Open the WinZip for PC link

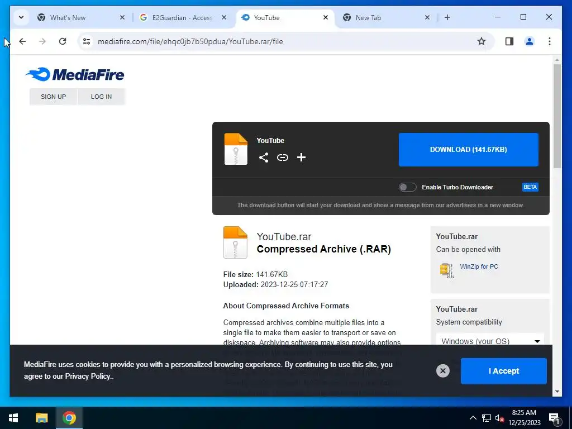click(x=479, y=266)
